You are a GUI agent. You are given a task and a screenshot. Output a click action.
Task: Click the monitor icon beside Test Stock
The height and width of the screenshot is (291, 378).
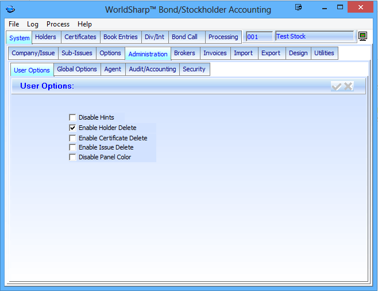pyautogui.click(x=362, y=36)
